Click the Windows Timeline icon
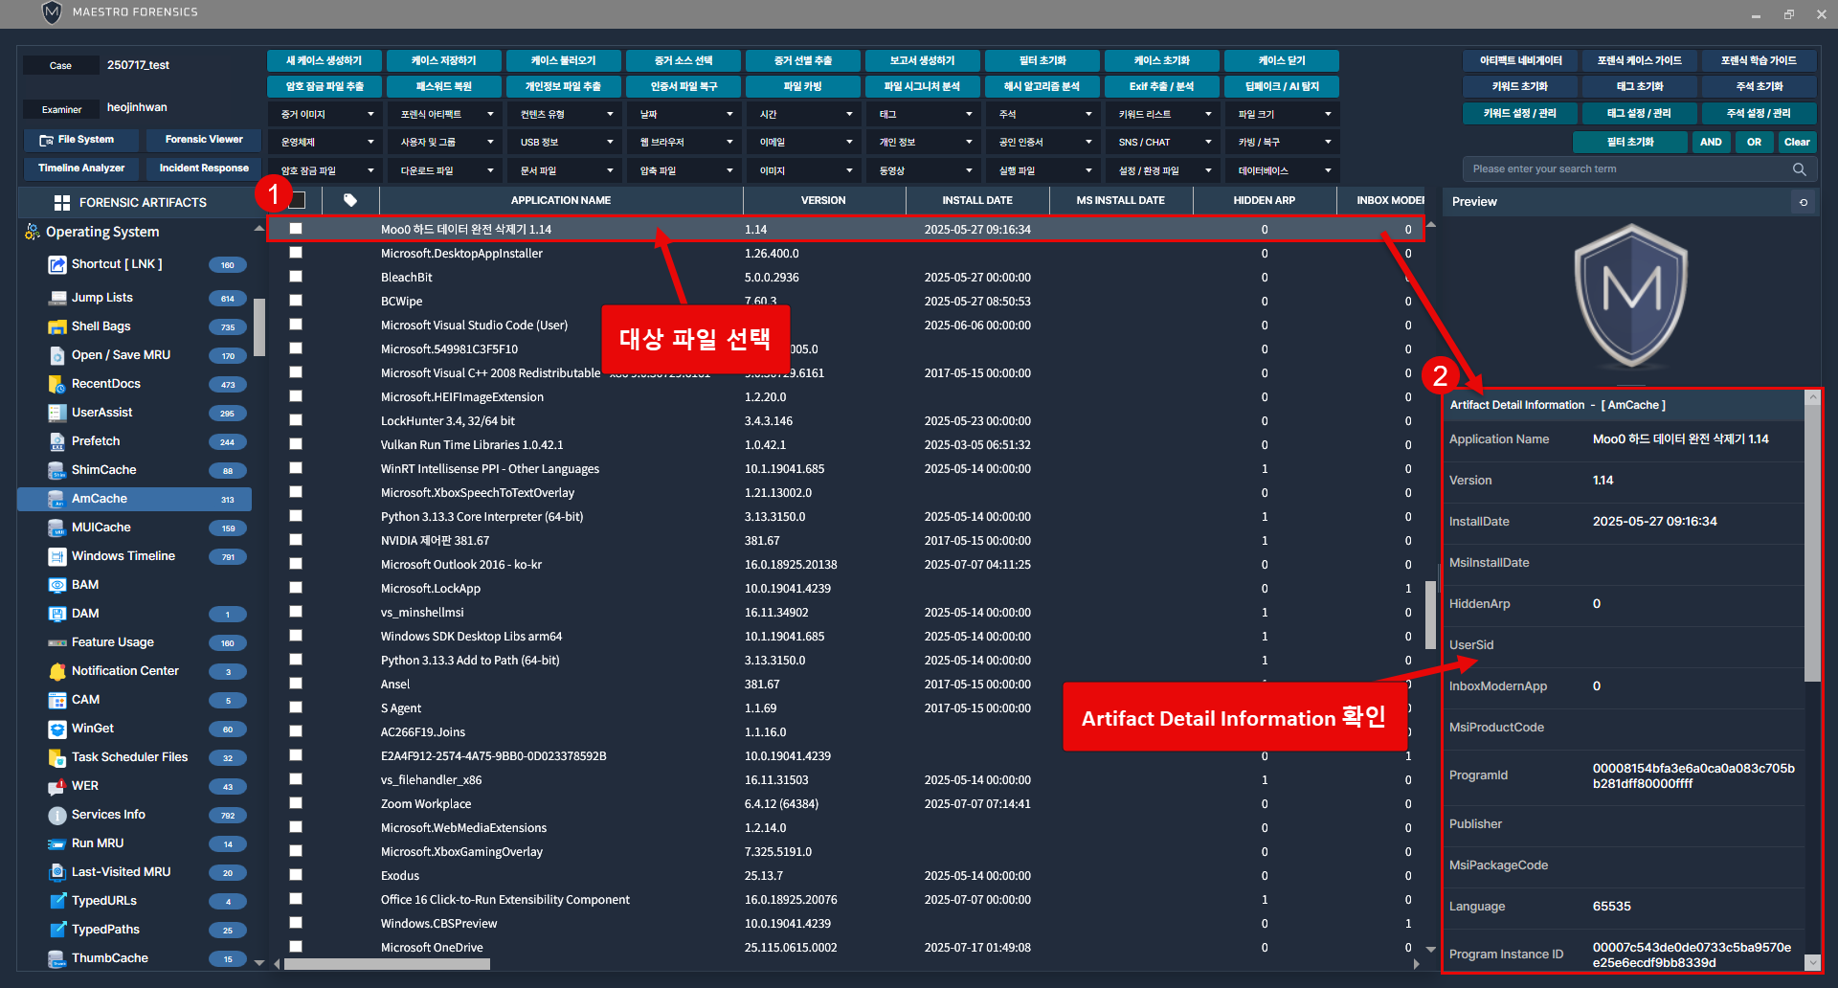Image resolution: width=1838 pixels, height=988 pixels. [57, 556]
